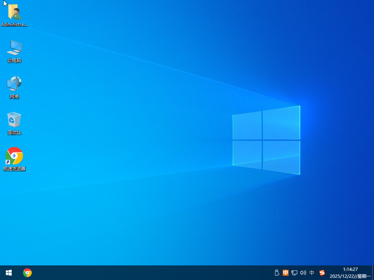Select the 极速浏览器 desktop shortcut icon
Screen dimensions: 374x280
pos(14,156)
